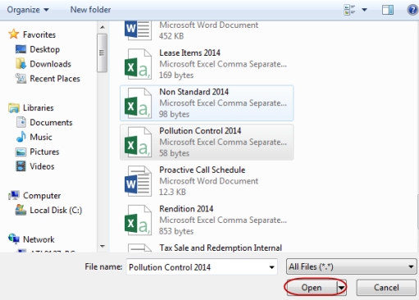Select Desktop in Favorites
419x300 pixels.
pos(44,49)
